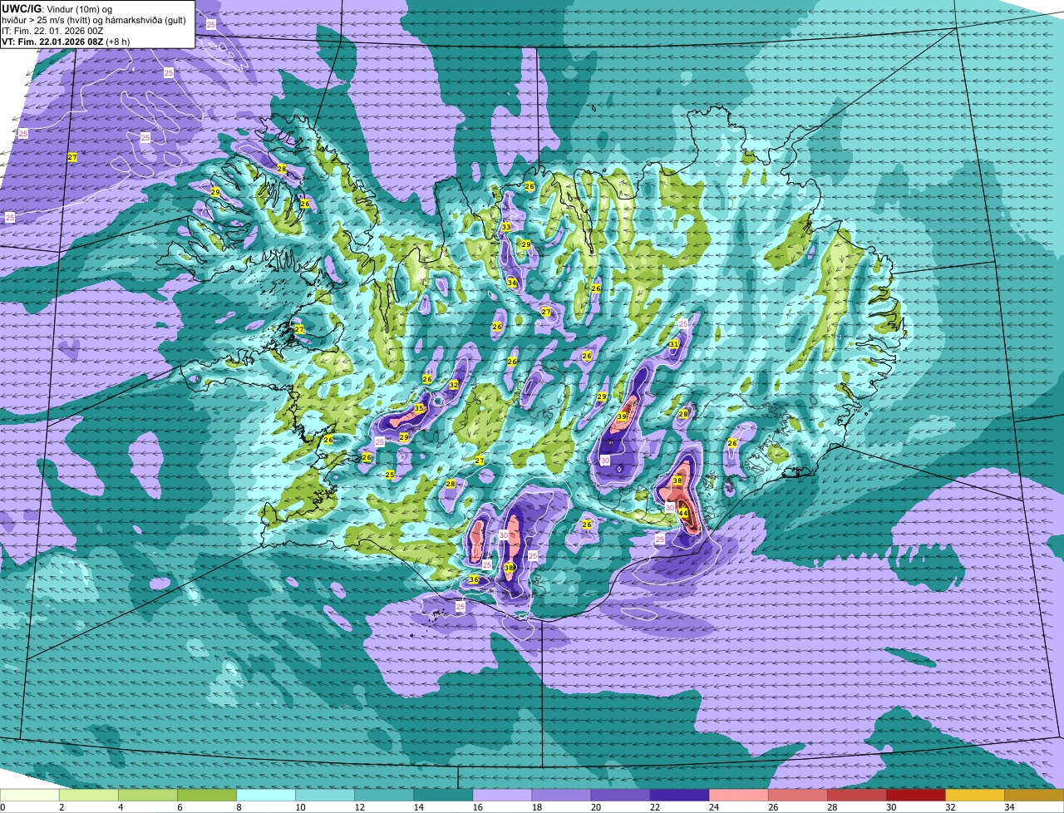Viewport: 1064px width, 813px height.
Task: Click the "2" tick label on legend scale
Action: (61, 807)
